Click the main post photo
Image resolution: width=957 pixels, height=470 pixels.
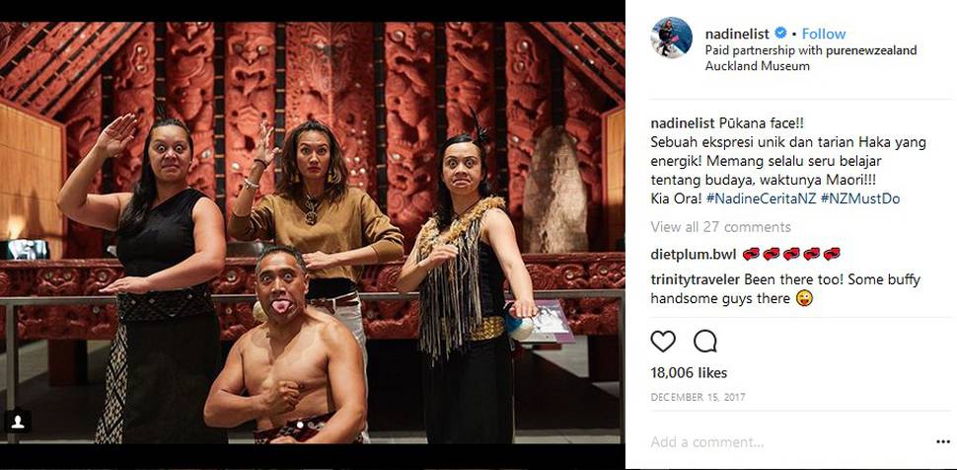(313, 233)
